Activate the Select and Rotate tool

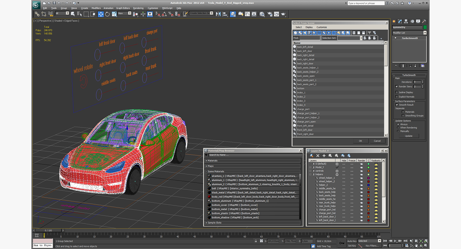click(x=107, y=14)
